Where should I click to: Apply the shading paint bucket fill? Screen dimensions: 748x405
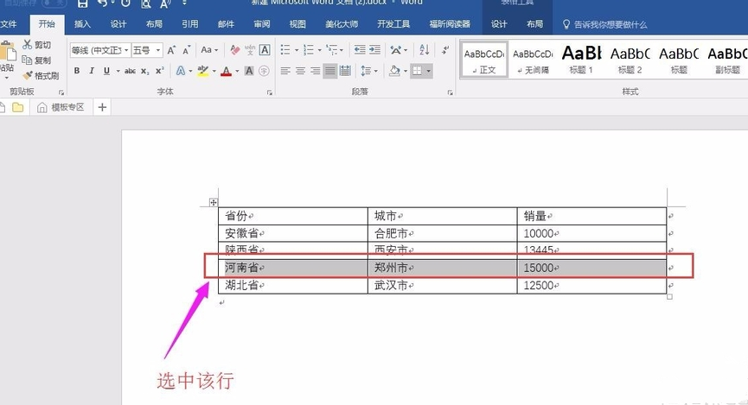pyautogui.click(x=394, y=71)
